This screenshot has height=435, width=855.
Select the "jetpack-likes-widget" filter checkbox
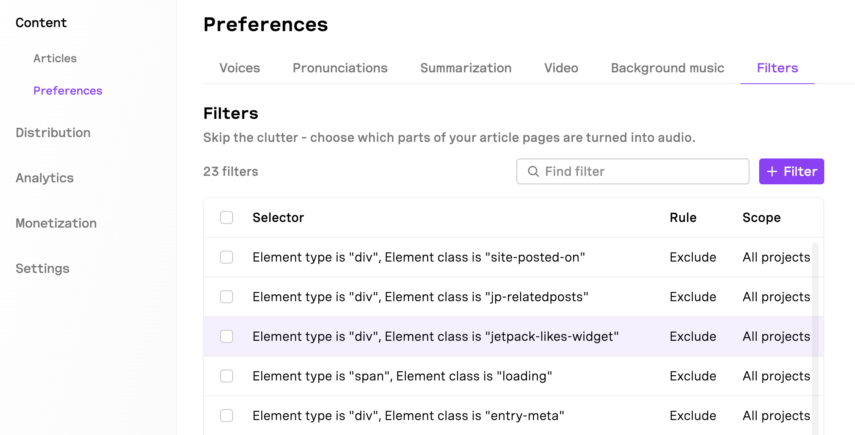pos(226,336)
